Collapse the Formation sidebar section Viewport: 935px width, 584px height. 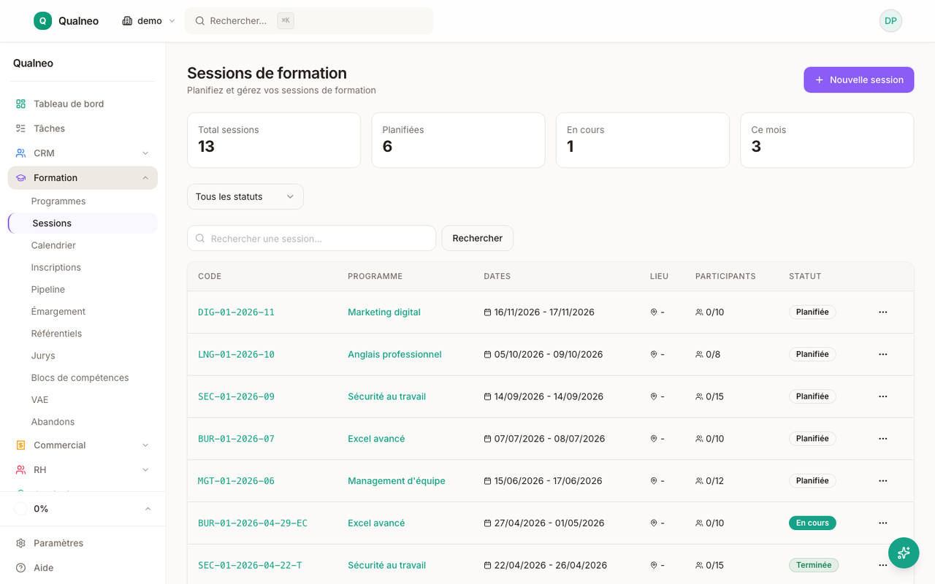coord(83,178)
